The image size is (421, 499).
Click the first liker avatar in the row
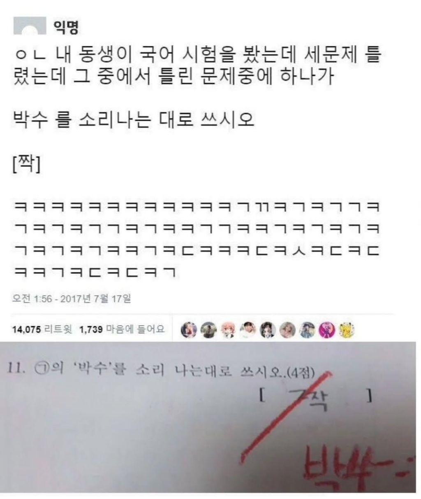click(x=189, y=330)
